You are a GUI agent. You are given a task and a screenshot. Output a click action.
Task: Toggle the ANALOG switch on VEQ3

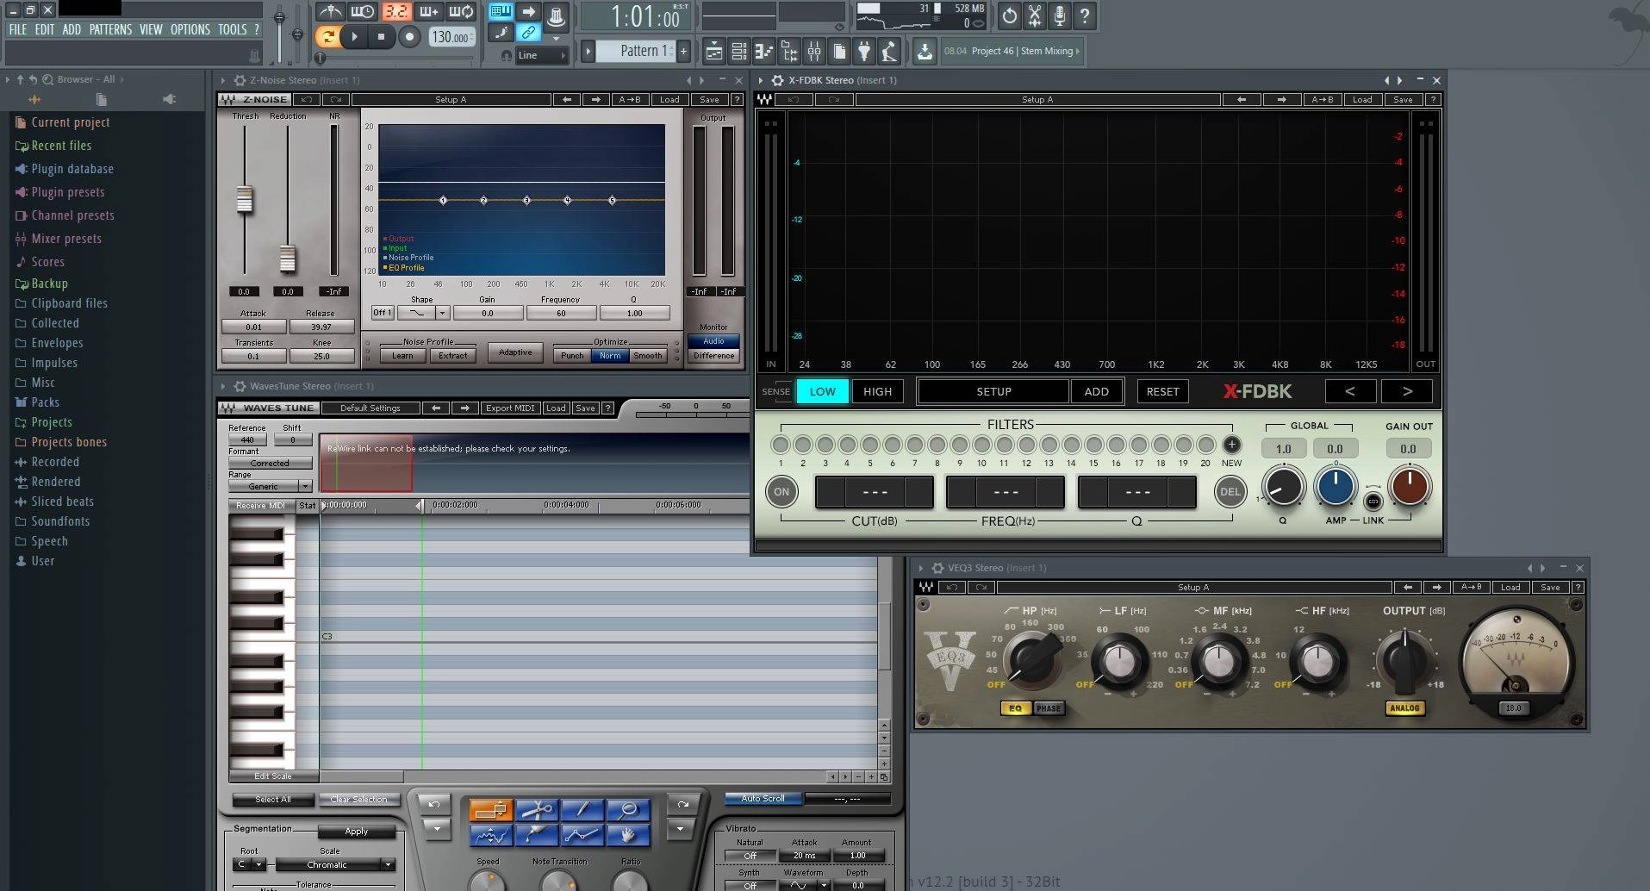point(1404,708)
